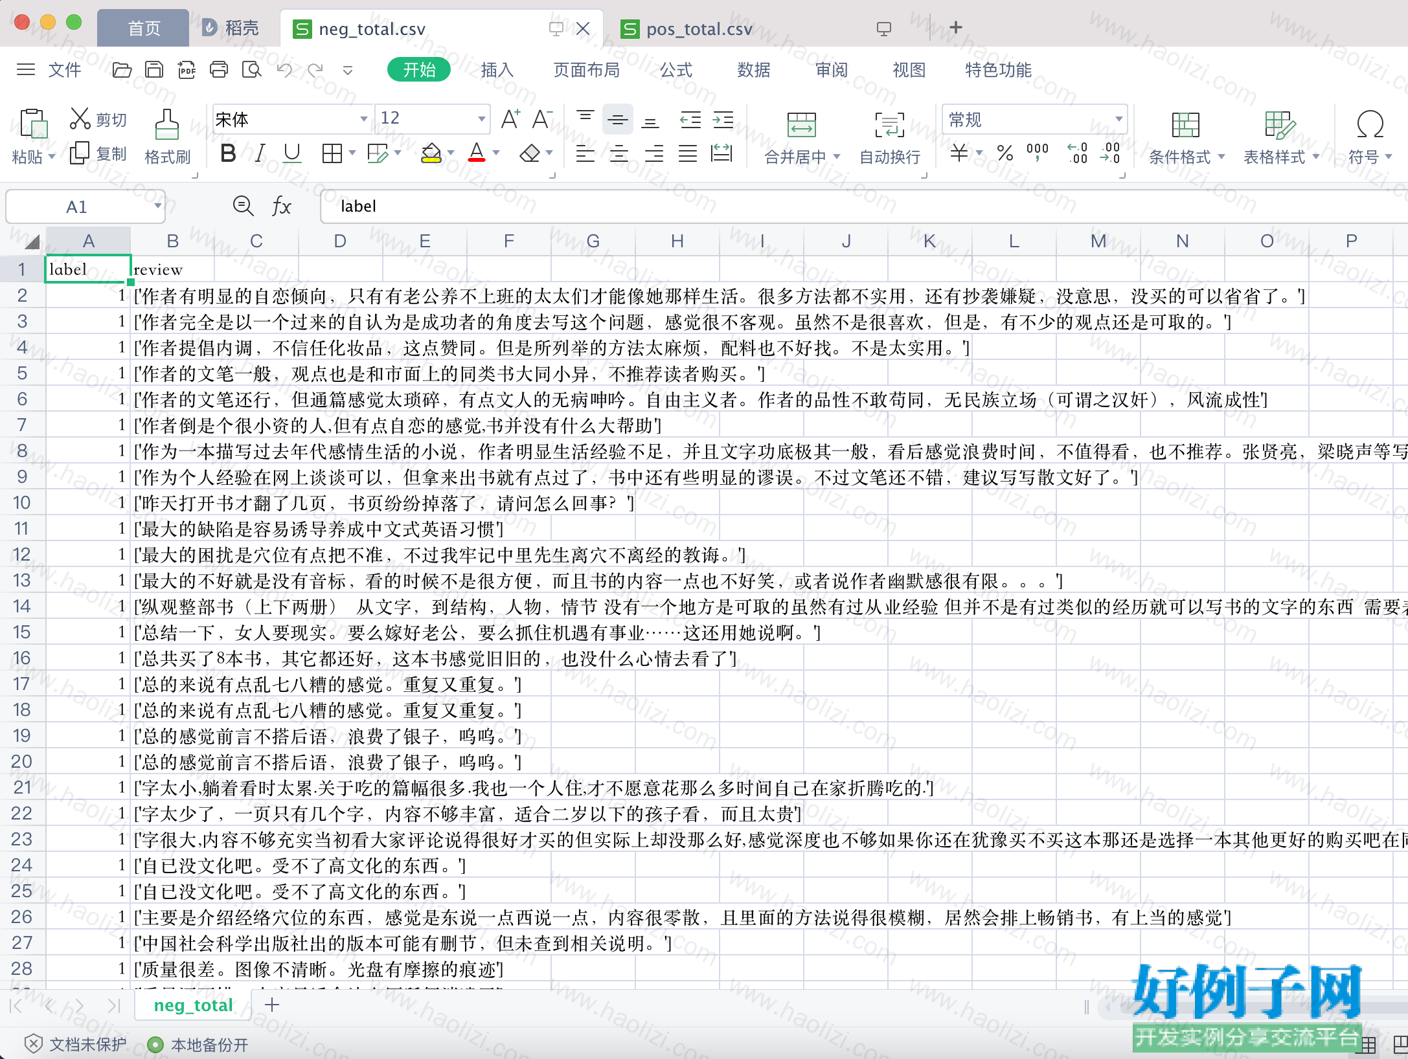This screenshot has height=1059, width=1408.
Task: Add a new sheet with plus button
Action: [x=272, y=1005]
